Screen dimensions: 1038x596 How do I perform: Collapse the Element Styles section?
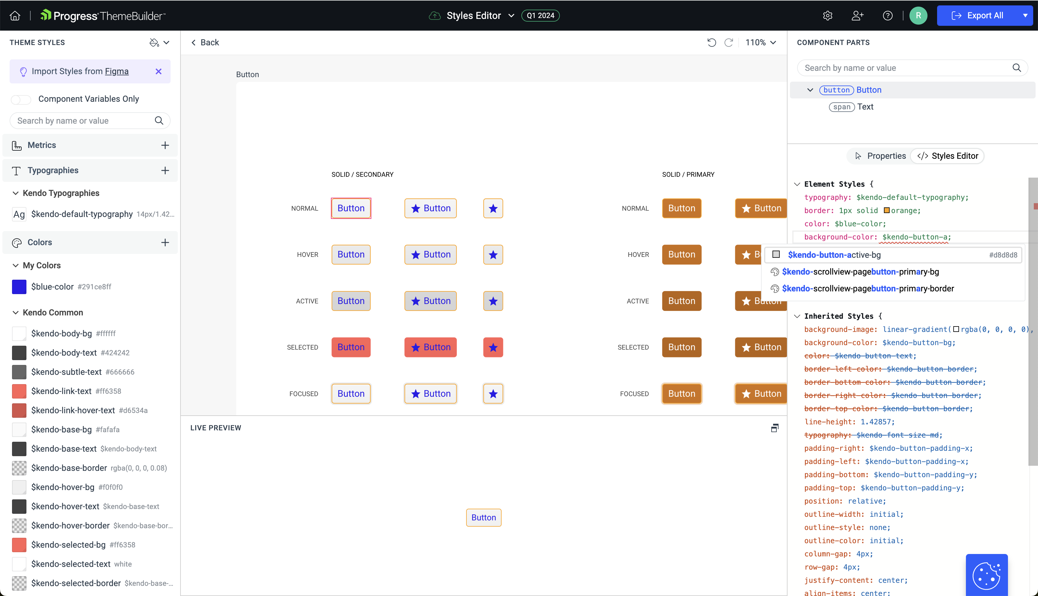(x=797, y=184)
